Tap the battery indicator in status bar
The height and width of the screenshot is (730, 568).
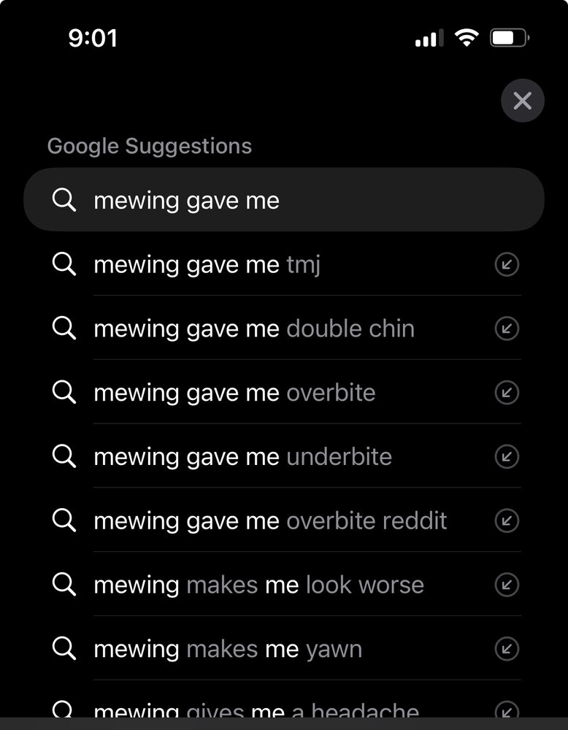[510, 38]
